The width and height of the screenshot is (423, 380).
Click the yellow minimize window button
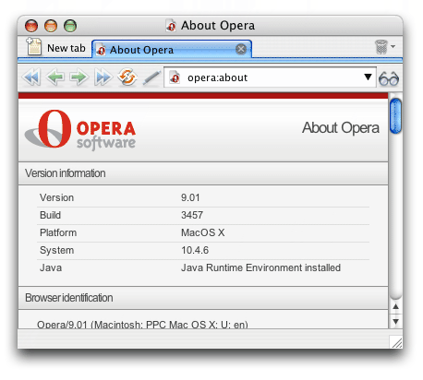pyautogui.click(x=51, y=26)
